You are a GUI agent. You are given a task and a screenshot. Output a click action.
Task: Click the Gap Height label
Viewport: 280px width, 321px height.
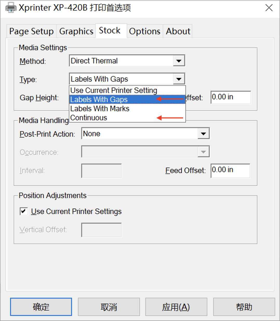[39, 98]
